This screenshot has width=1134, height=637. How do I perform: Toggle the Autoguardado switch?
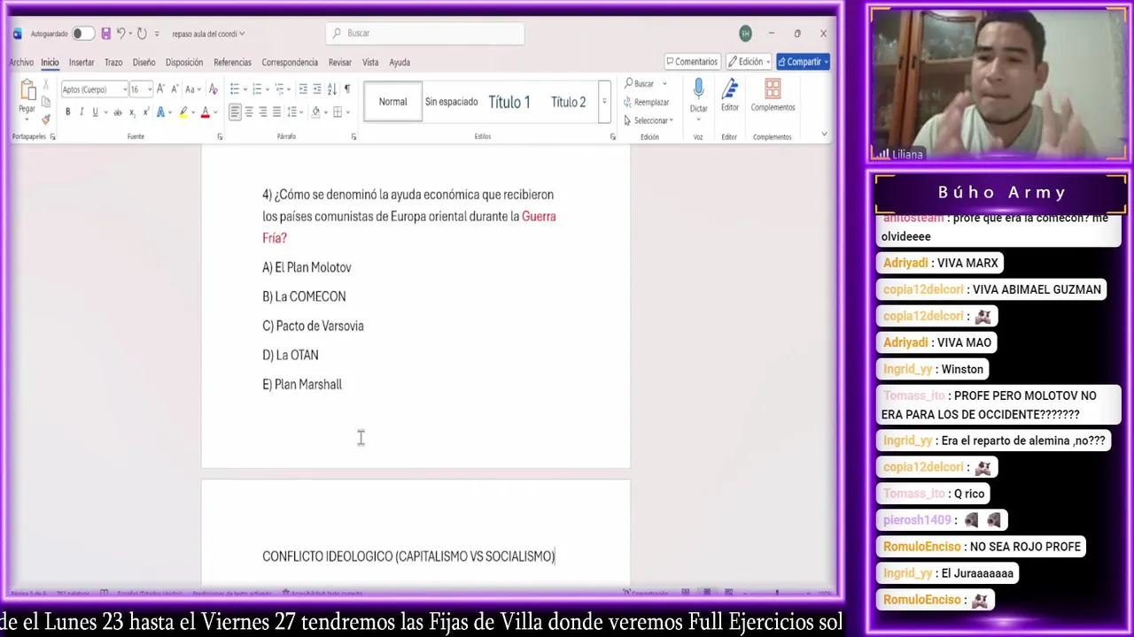pos(82,34)
